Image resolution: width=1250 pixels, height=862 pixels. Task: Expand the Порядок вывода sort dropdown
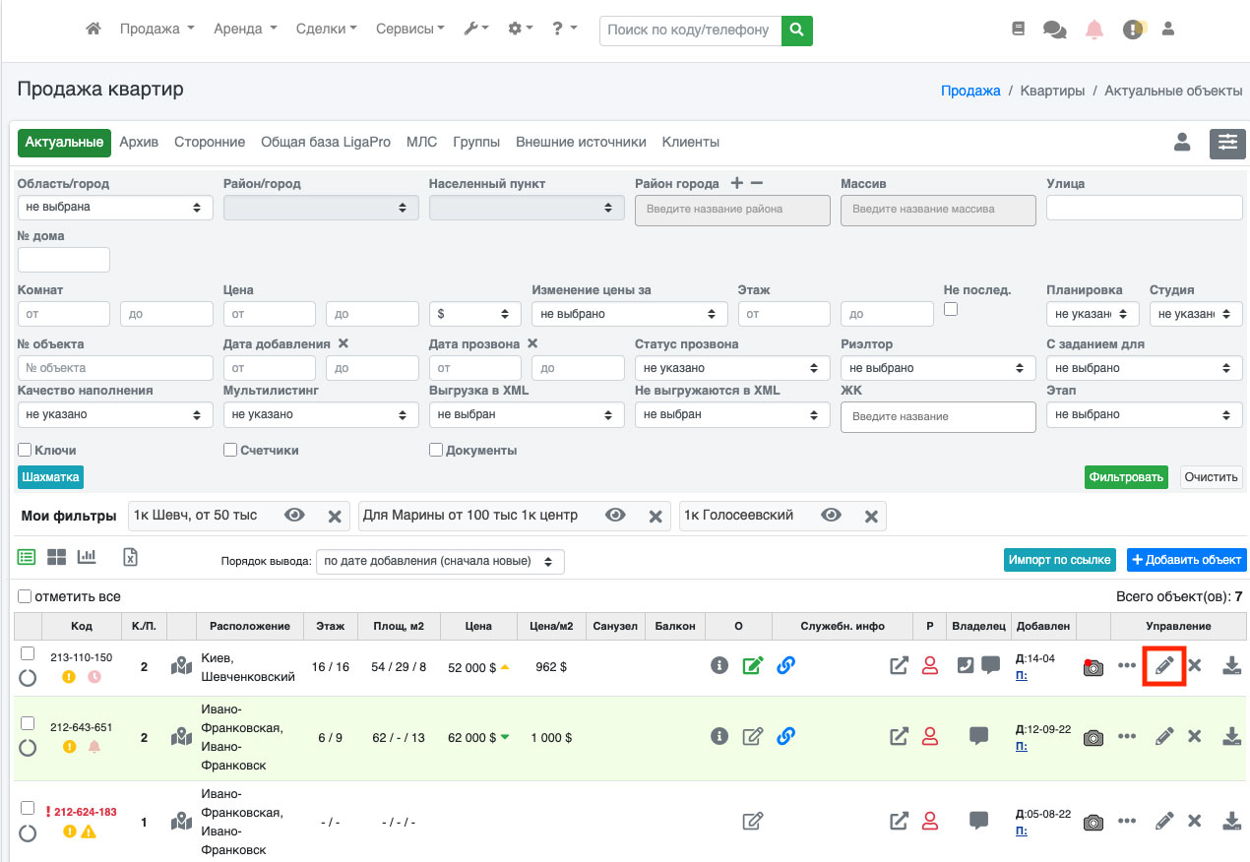(440, 561)
